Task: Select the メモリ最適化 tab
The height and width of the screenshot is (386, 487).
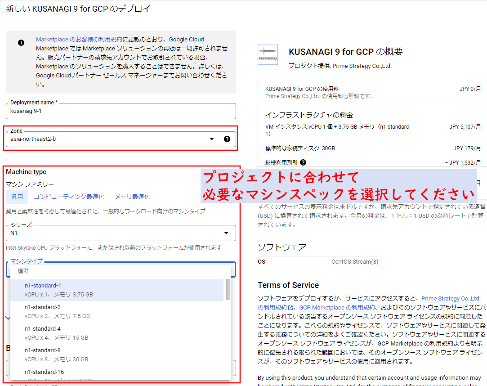Action: point(132,197)
